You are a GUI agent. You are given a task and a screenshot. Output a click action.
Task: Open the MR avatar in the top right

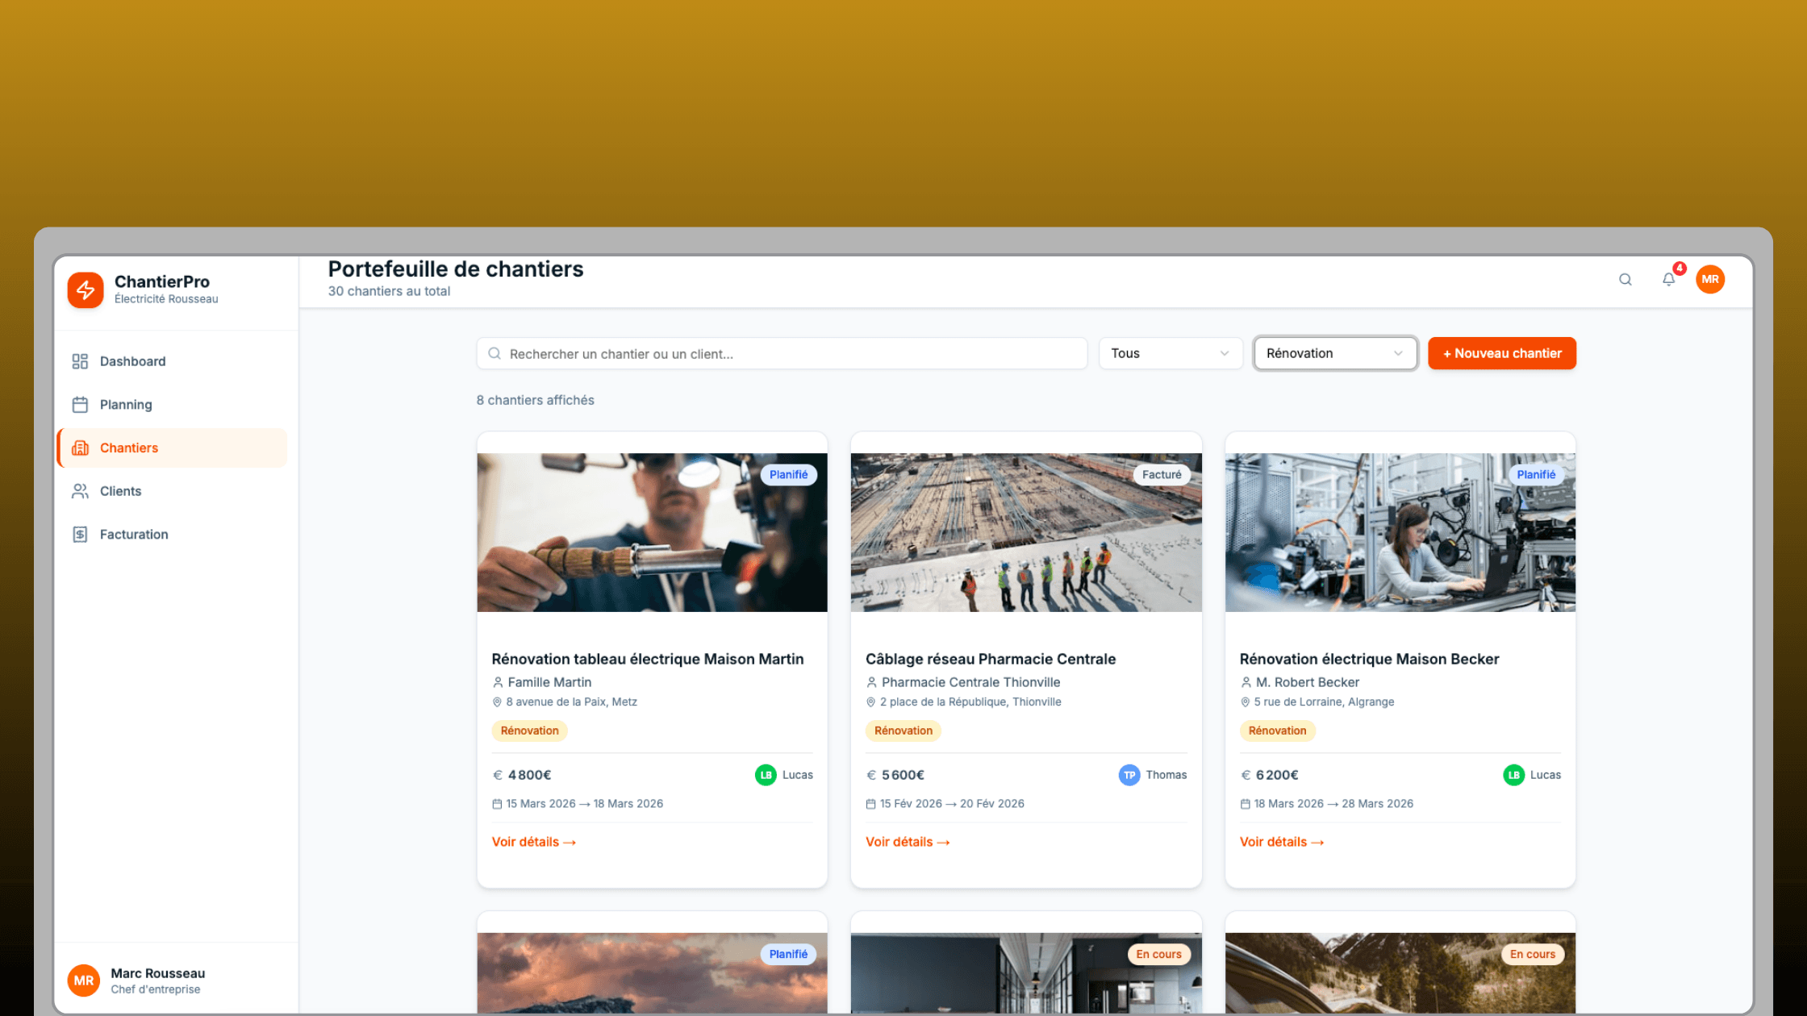point(1710,280)
